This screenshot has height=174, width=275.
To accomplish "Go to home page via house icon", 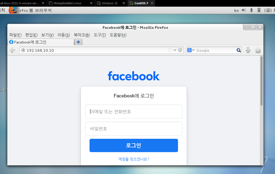I will [x=258, y=50].
